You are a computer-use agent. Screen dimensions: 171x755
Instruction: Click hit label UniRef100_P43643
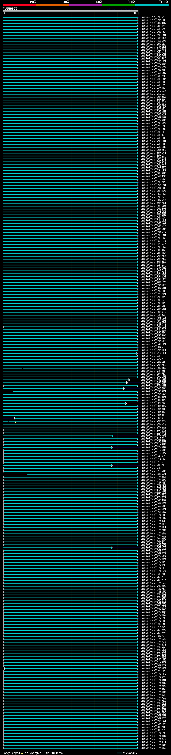coord(153,161)
